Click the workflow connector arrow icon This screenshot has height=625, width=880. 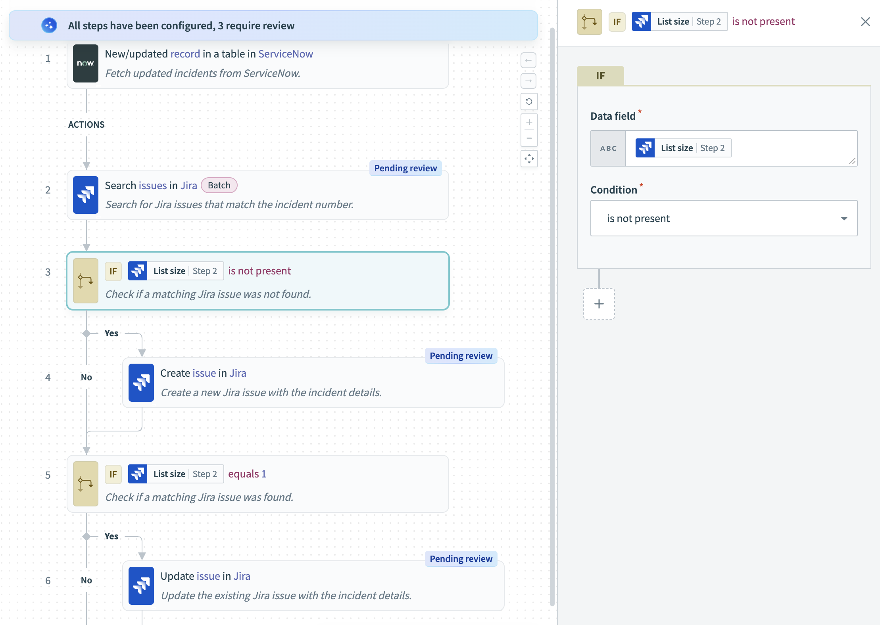[x=588, y=21]
